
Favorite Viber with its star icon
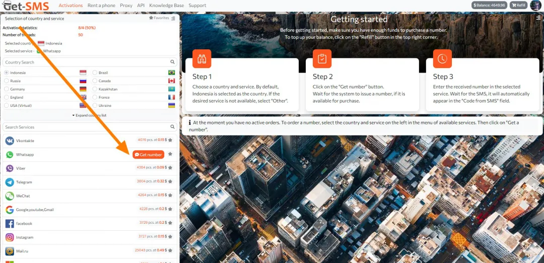point(170,168)
